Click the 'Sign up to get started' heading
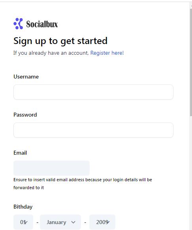Screen dimensions: 192x230 pos(60,41)
